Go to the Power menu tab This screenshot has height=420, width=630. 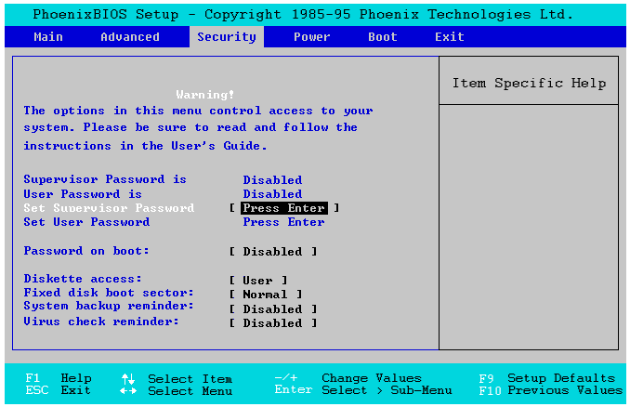pos(312,37)
